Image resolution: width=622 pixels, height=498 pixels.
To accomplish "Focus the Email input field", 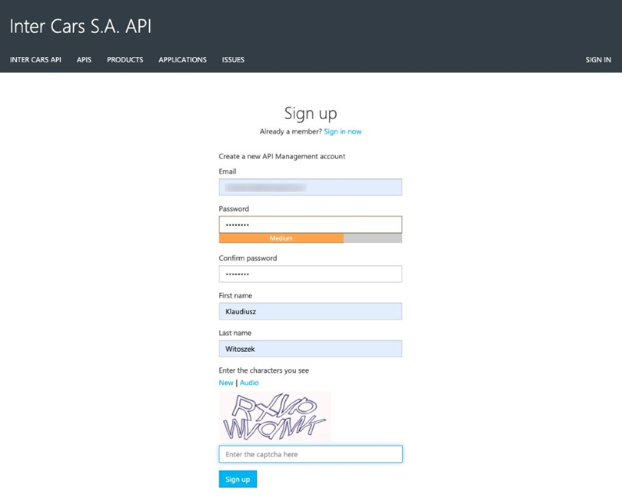I will (310, 187).
